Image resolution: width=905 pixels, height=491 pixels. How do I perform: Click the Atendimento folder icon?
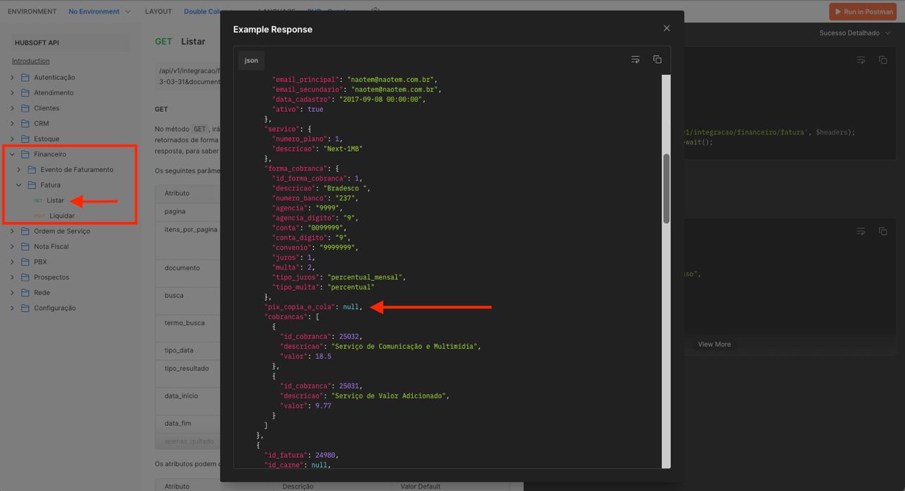[25, 93]
